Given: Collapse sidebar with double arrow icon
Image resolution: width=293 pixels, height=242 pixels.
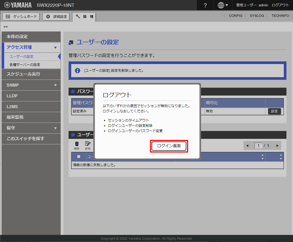Looking at the screenshot, I should click(x=5, y=27).
